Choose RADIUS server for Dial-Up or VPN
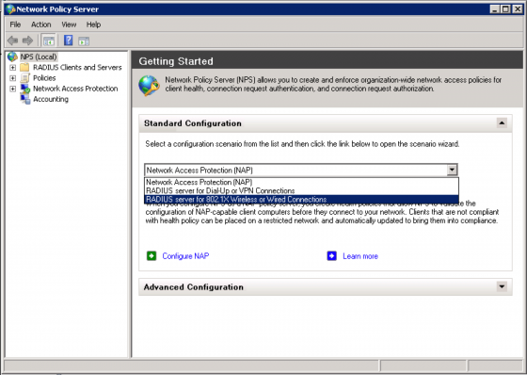The height and width of the screenshot is (375, 527). click(x=301, y=191)
